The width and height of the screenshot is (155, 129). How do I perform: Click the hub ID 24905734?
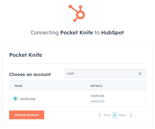coord(98,101)
